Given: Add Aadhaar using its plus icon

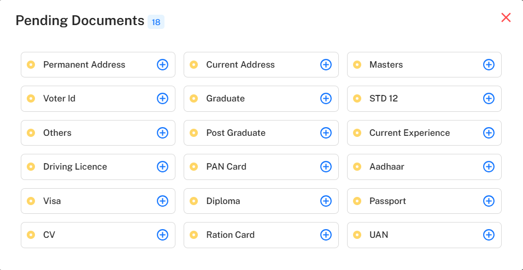Looking at the screenshot, I should tap(489, 167).
